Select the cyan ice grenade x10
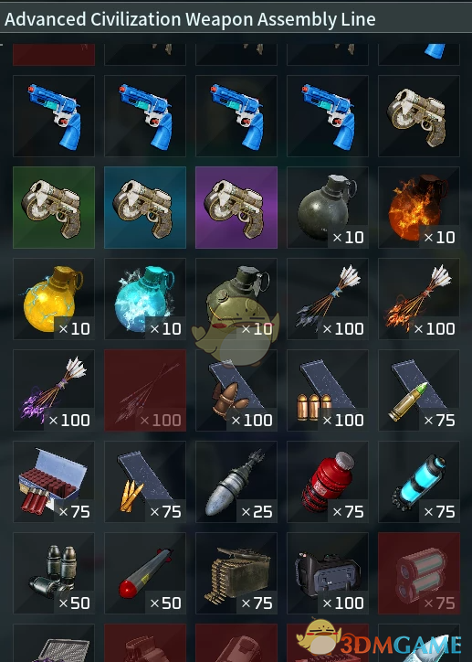 click(145, 299)
